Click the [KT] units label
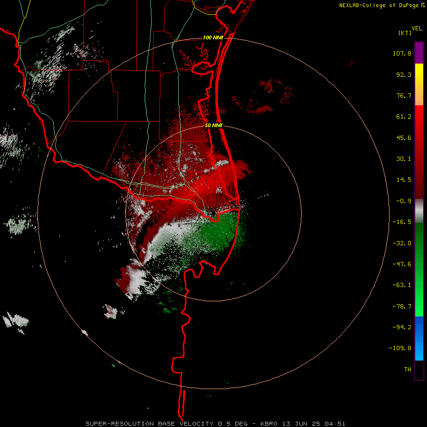Image resolution: width=427 pixels, height=427 pixels. tap(405, 33)
